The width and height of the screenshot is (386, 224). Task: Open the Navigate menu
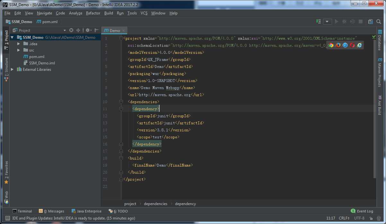point(44,13)
